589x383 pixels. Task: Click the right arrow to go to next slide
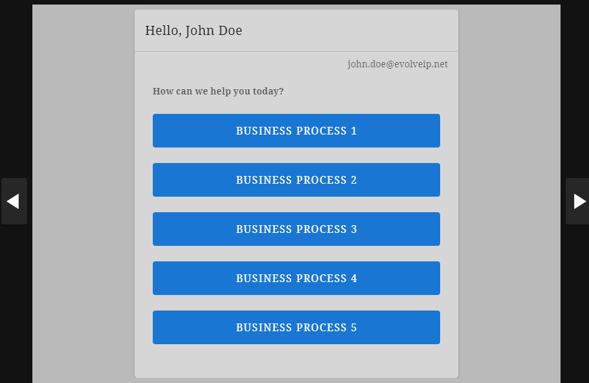577,201
